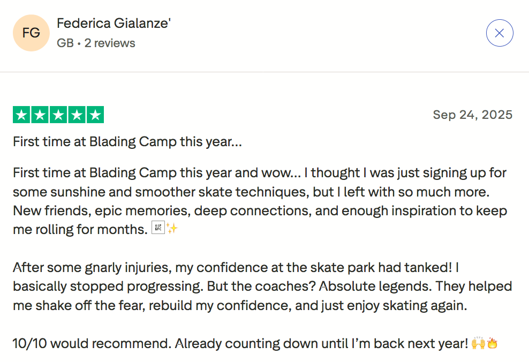Viewport: 529px width, 362px height.
Task: Click the GB country label
Action: pyautogui.click(x=65, y=43)
